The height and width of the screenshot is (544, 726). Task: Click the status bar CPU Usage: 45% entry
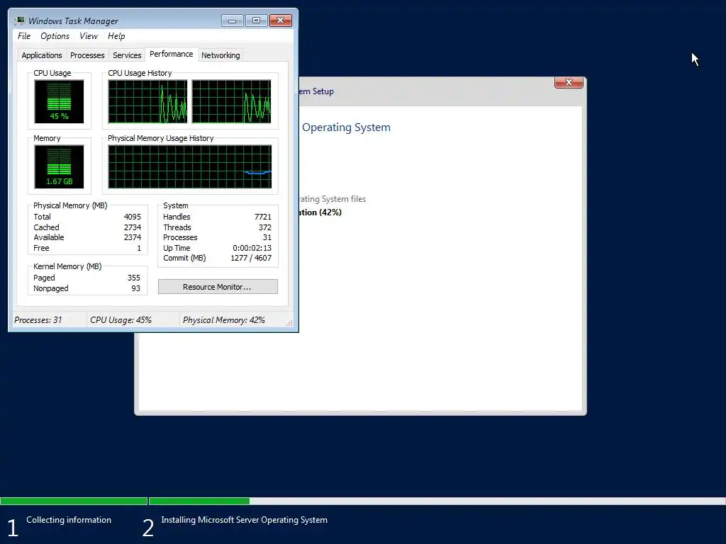pos(121,320)
